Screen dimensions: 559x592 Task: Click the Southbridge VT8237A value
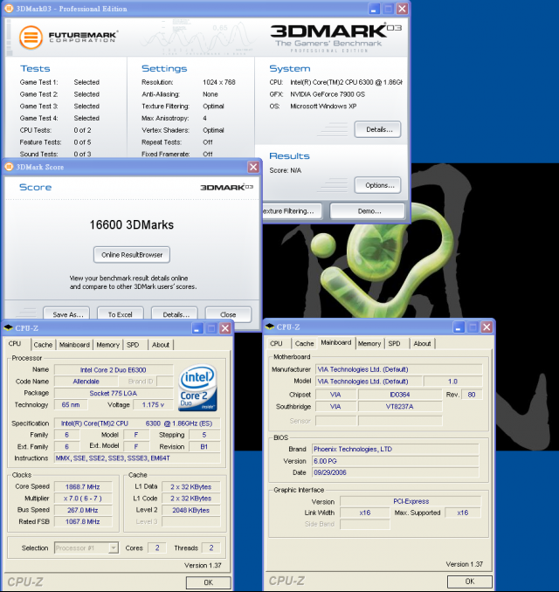(400, 407)
